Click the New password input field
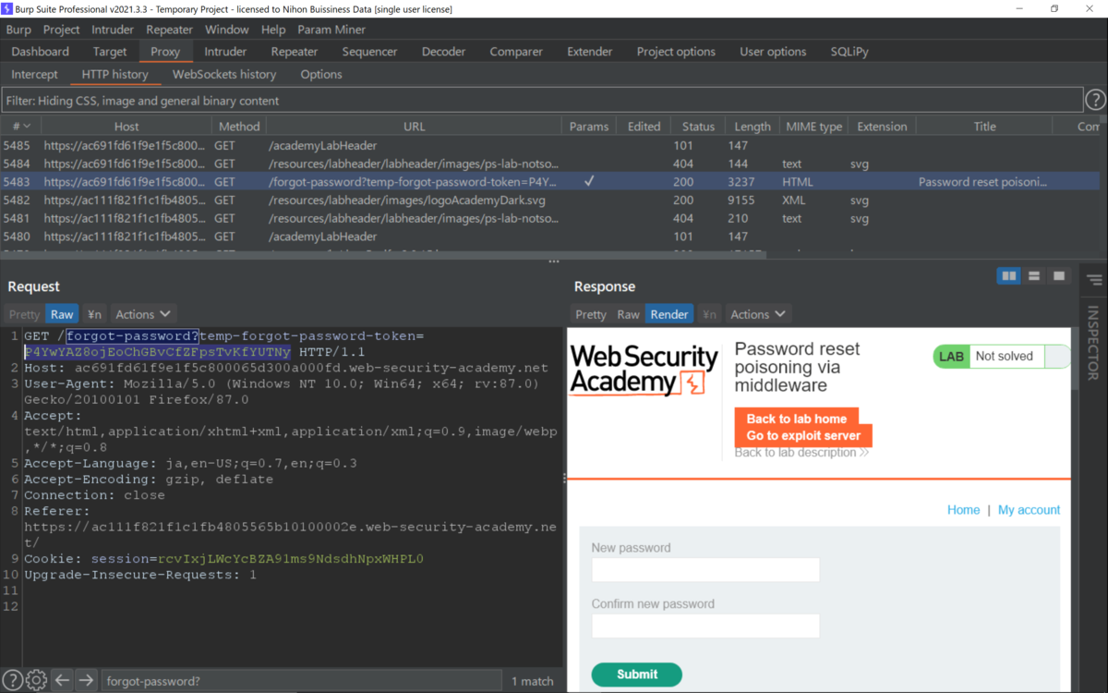 (705, 570)
